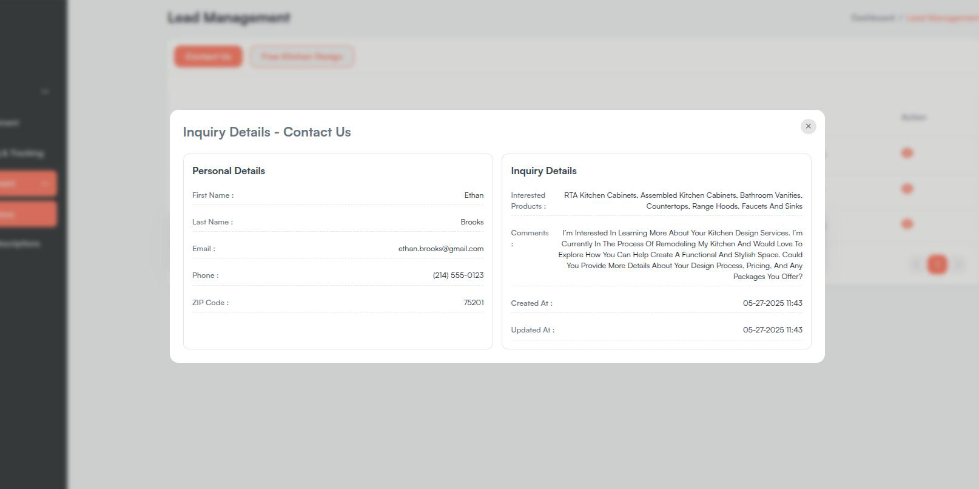
Task: Click the Created At timestamp value
Action: [772, 303]
